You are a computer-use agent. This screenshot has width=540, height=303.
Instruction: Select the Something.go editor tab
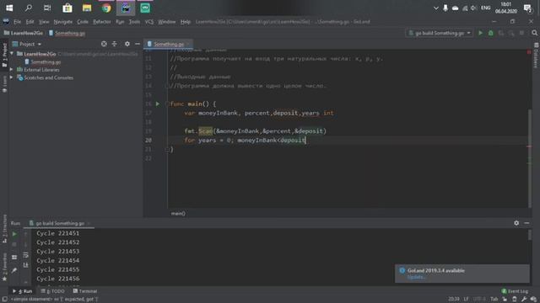coord(169,44)
